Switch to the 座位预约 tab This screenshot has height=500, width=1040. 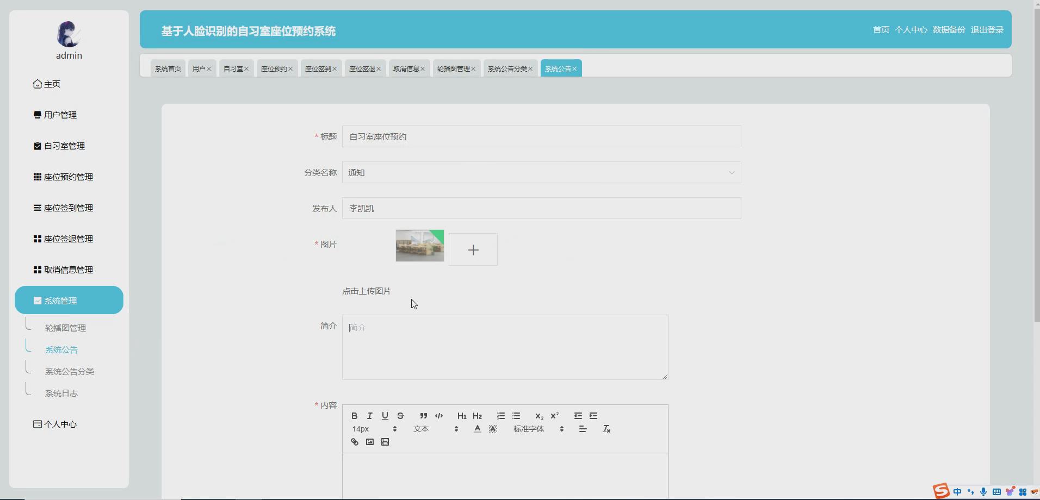pyautogui.click(x=274, y=68)
